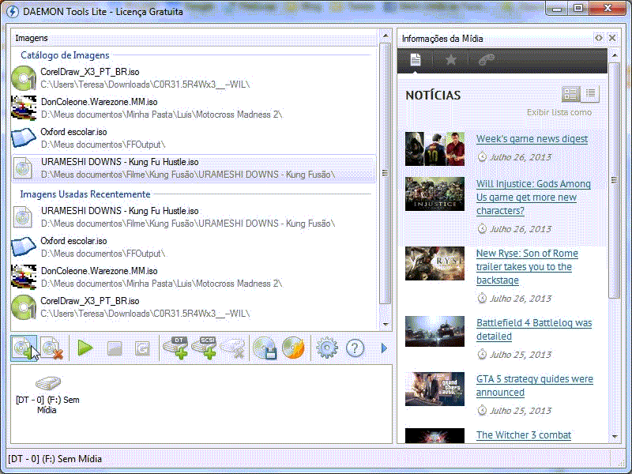The height and width of the screenshot is (474, 632).
Task: Select recently used CorelDraw_X3_PT_BR.iso
Action: pyautogui.click(x=194, y=307)
